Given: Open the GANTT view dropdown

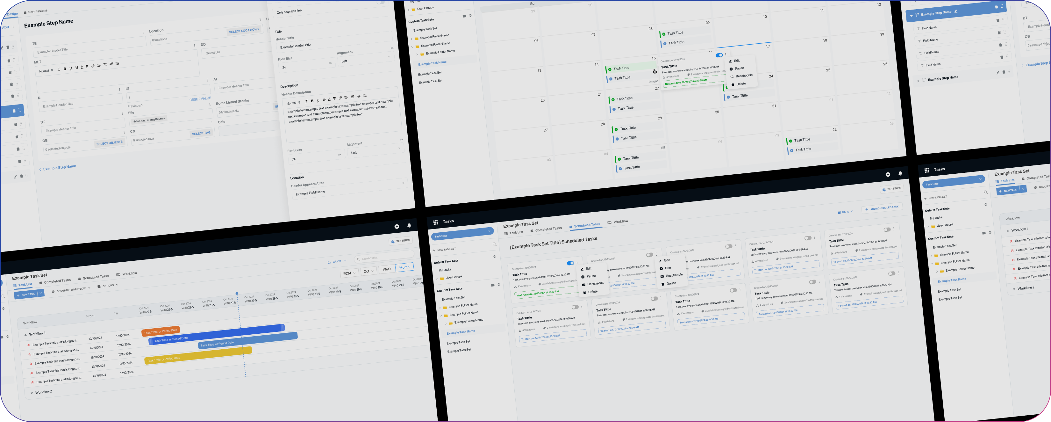Looking at the screenshot, I should (x=337, y=262).
